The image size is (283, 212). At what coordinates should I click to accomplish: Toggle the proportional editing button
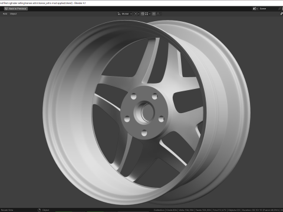[154, 14]
